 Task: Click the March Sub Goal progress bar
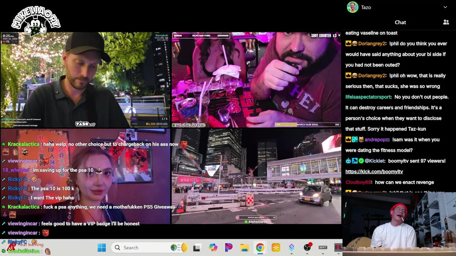pos(307,124)
